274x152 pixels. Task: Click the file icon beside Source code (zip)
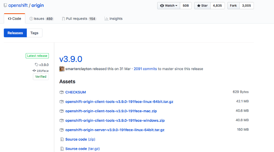[x=62, y=139]
